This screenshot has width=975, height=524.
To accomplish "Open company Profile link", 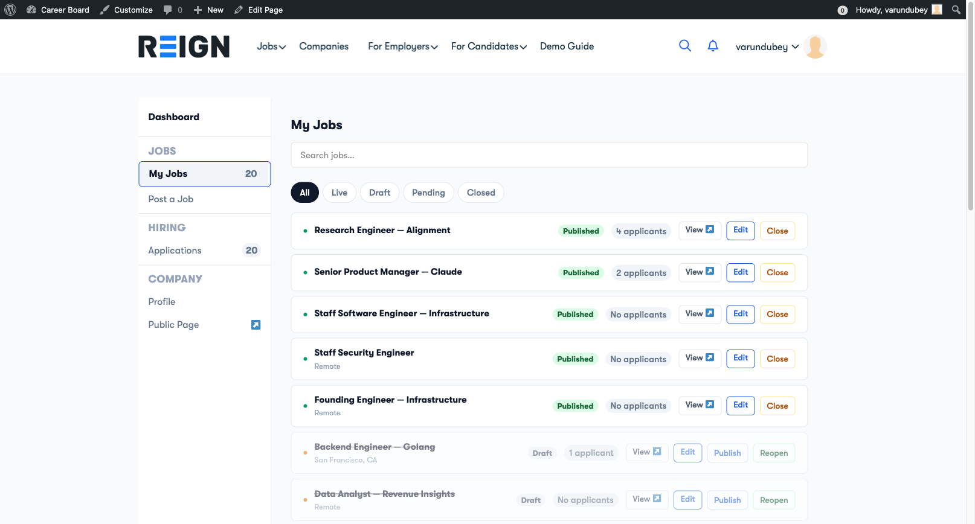I will click(162, 302).
